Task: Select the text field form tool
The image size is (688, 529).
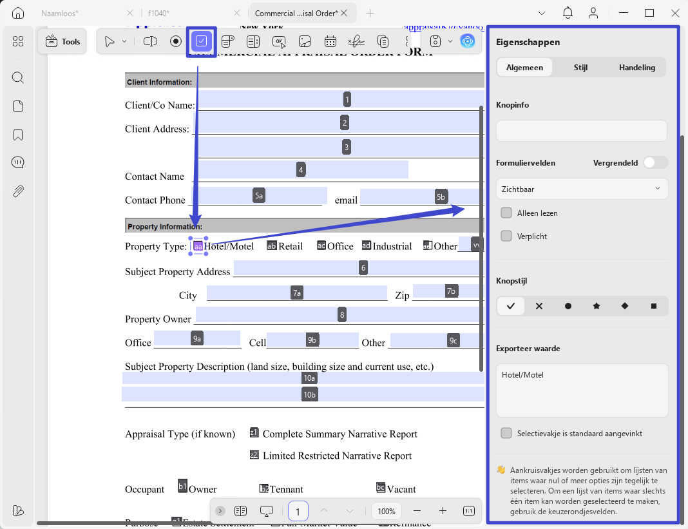Action: (150, 41)
